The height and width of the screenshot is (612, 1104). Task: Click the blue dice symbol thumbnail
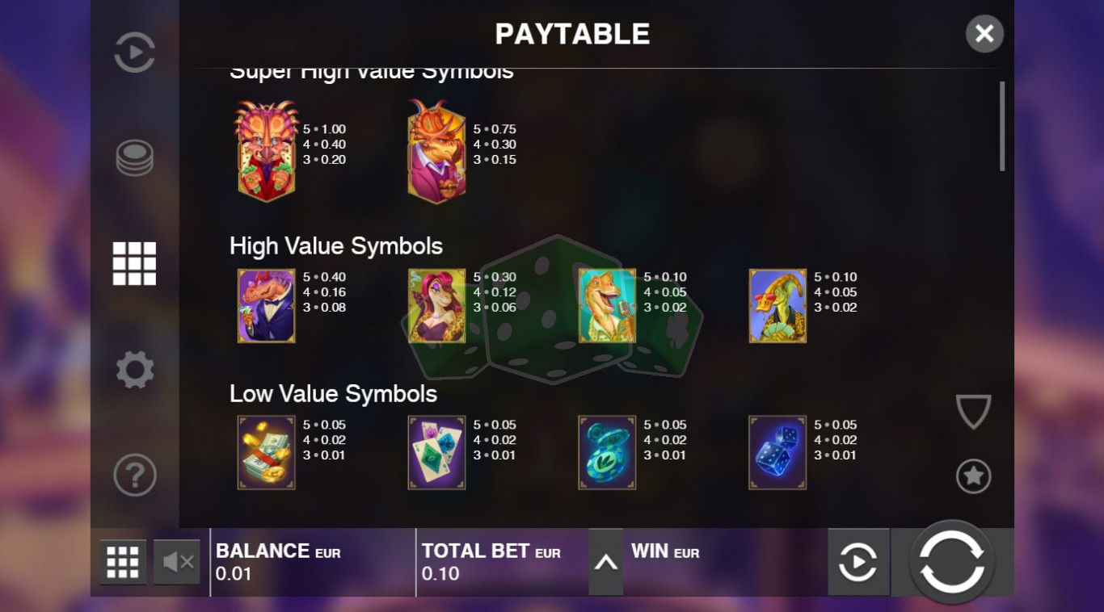click(x=777, y=453)
